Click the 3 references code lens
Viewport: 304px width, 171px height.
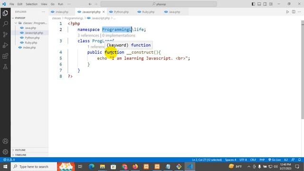(88, 36)
